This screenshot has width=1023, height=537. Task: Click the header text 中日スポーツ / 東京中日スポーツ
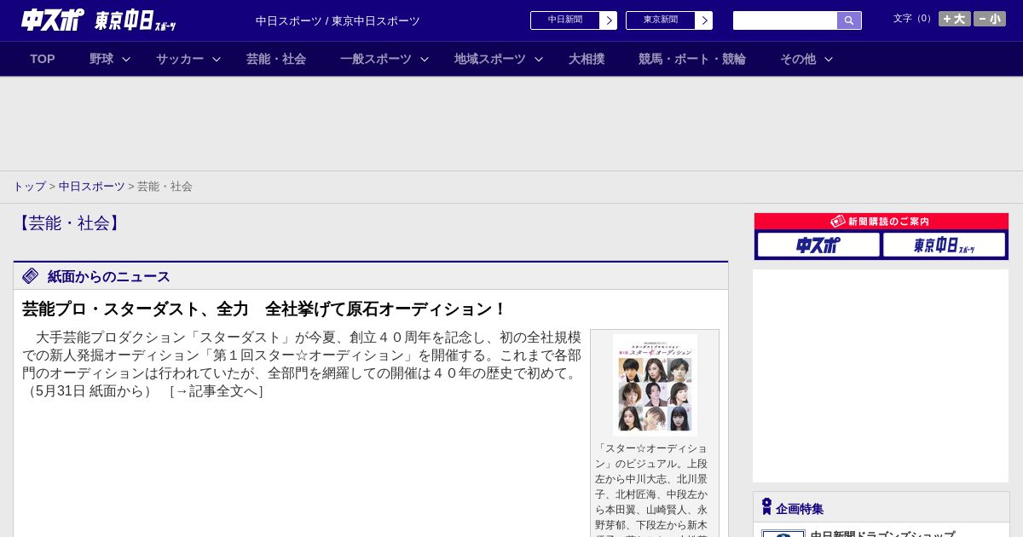pyautogui.click(x=338, y=20)
